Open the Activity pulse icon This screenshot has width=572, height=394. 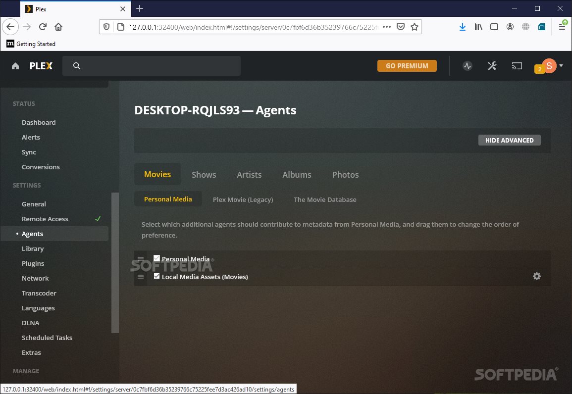pyautogui.click(x=468, y=66)
